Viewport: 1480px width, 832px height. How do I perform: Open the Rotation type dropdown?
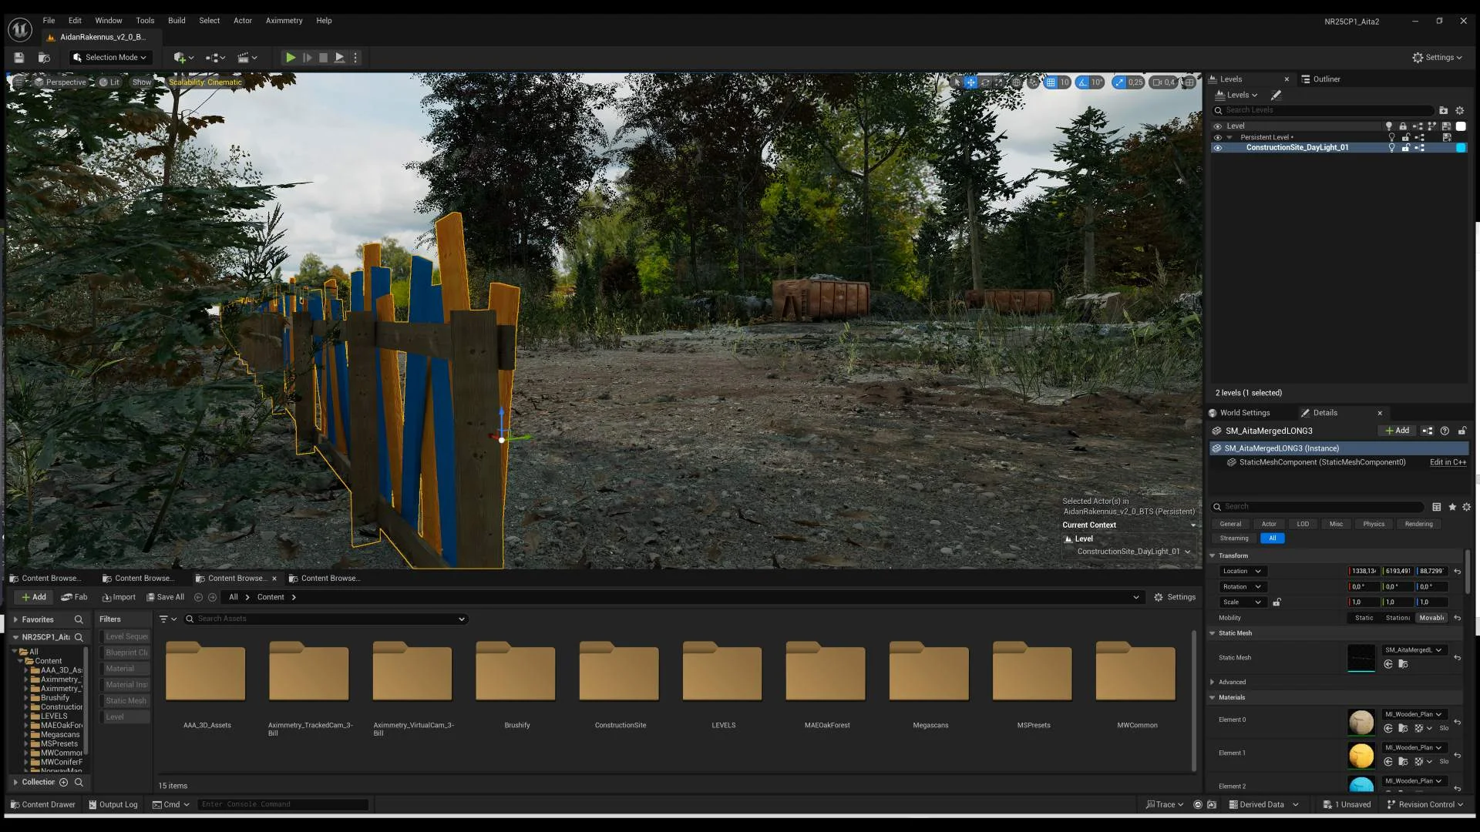click(1242, 587)
